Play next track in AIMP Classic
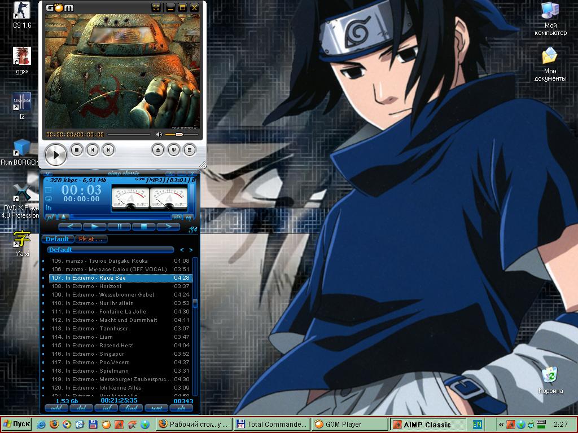The height and width of the screenshot is (433, 578). point(168,227)
